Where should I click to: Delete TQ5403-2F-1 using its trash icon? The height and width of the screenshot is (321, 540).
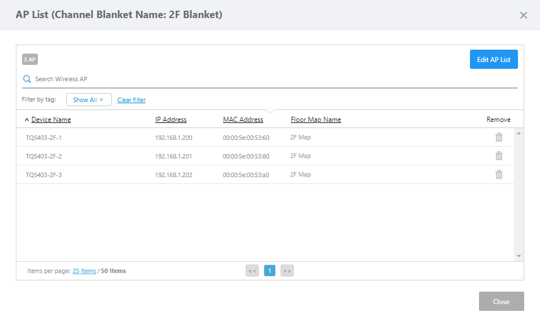pyautogui.click(x=499, y=137)
